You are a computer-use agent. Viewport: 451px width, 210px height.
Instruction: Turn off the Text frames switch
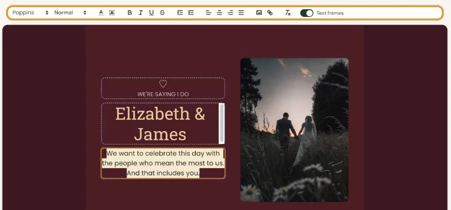(306, 13)
